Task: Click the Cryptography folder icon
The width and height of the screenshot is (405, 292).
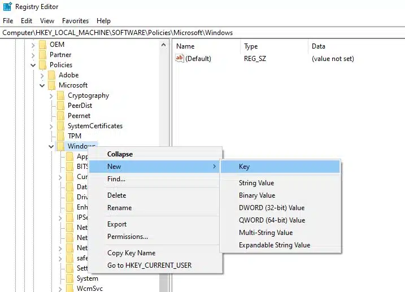Action: 60,95
